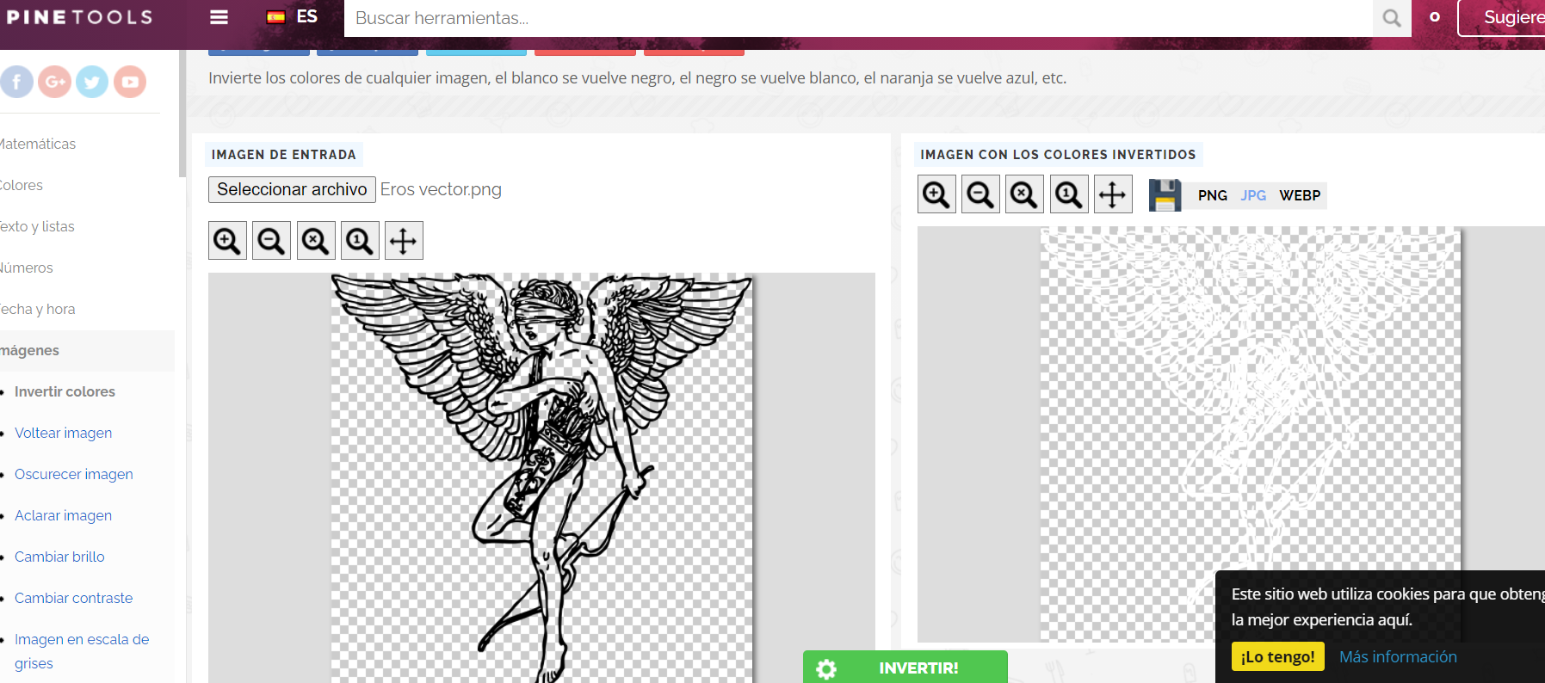The height and width of the screenshot is (683, 1545).
Task: Center the output image with move icon
Action: pos(1113,194)
